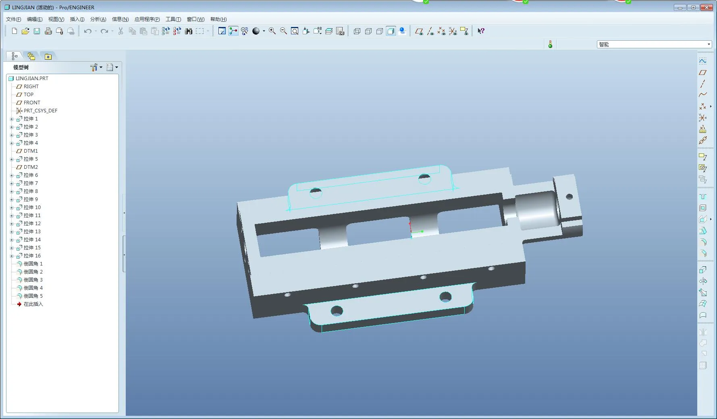The image size is (717, 419).
Task: Expand the datum point tool flyout arrow
Action: point(711,106)
